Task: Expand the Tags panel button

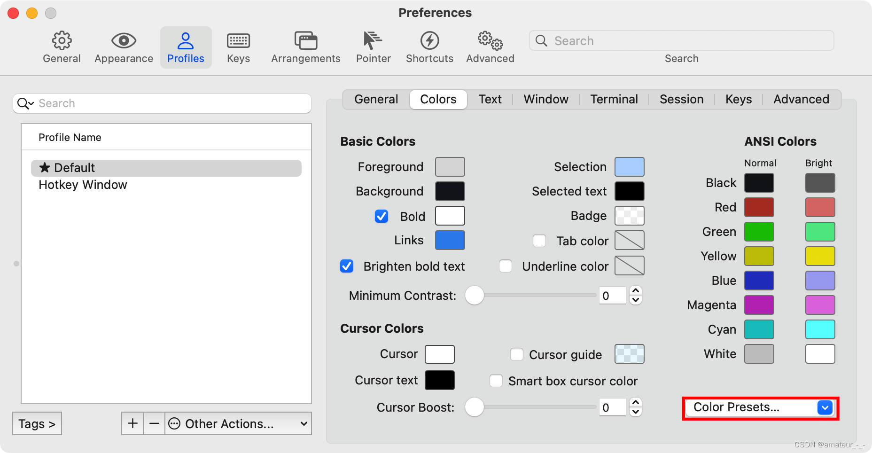Action: [37, 423]
